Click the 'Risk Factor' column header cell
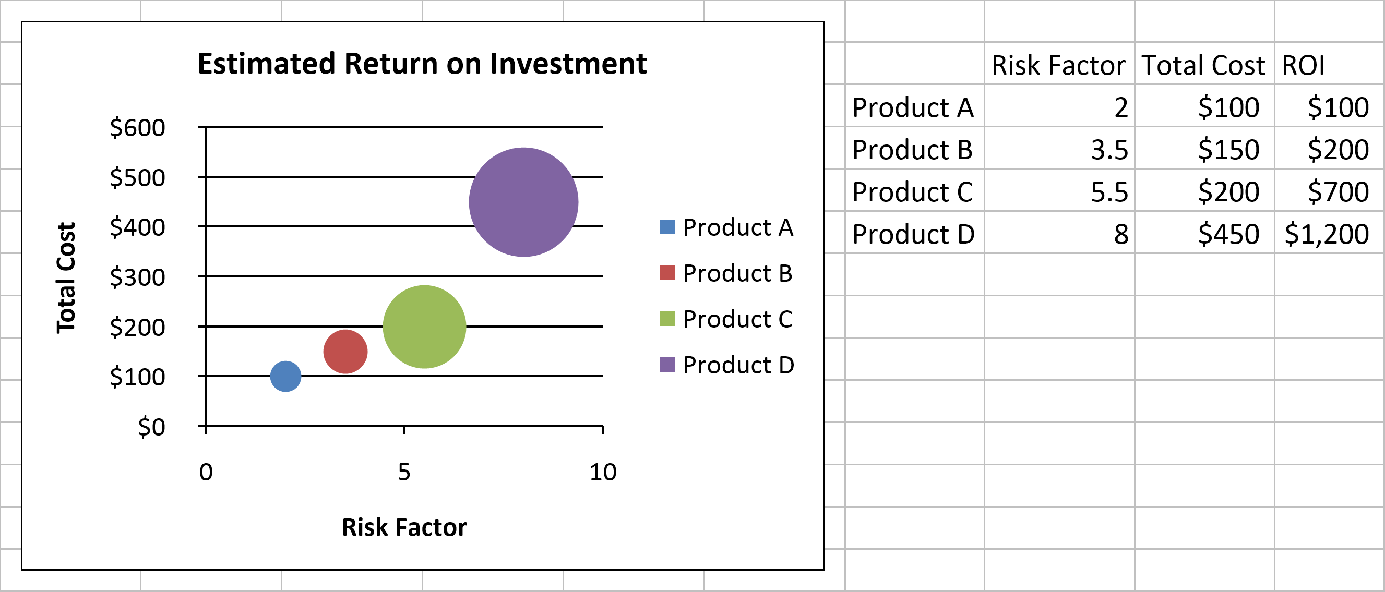Viewport: 1385px width, 592px height. [x=1058, y=65]
